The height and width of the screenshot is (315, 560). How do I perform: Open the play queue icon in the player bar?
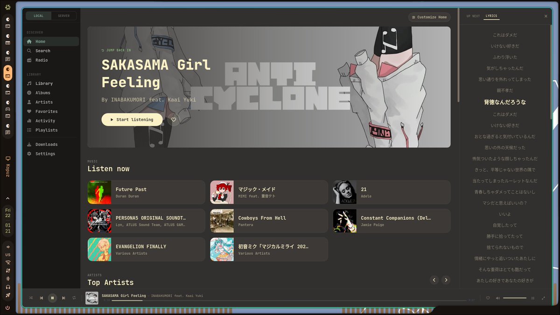[532, 298]
